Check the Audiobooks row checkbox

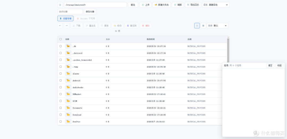61,87
